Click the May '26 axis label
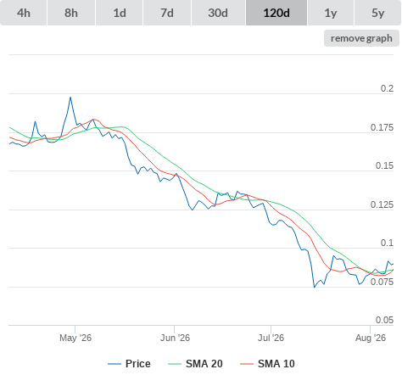Image resolution: width=402 pixels, height=386 pixels. (75, 338)
